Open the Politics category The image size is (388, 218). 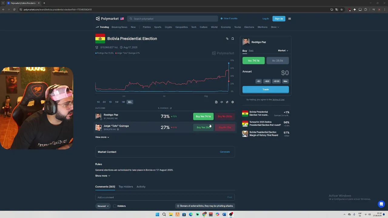(x=147, y=27)
